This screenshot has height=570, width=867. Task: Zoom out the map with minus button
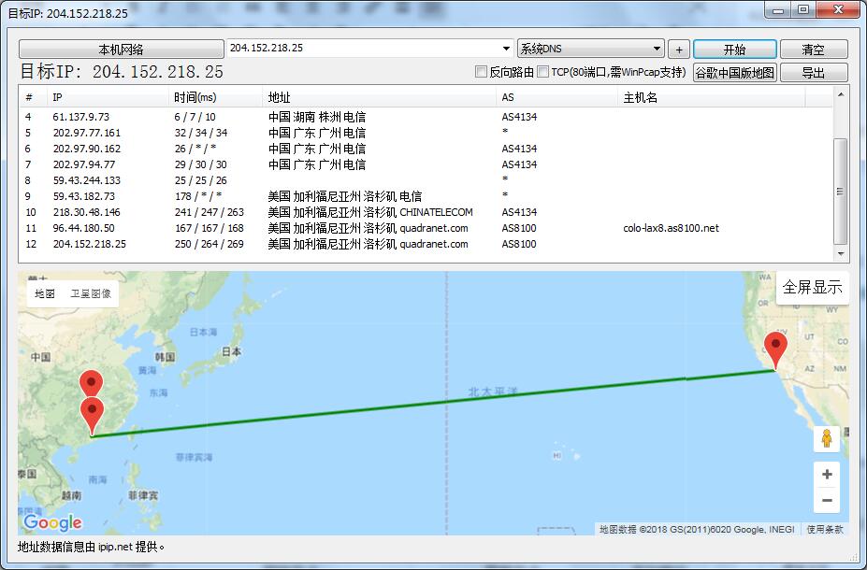(827, 501)
